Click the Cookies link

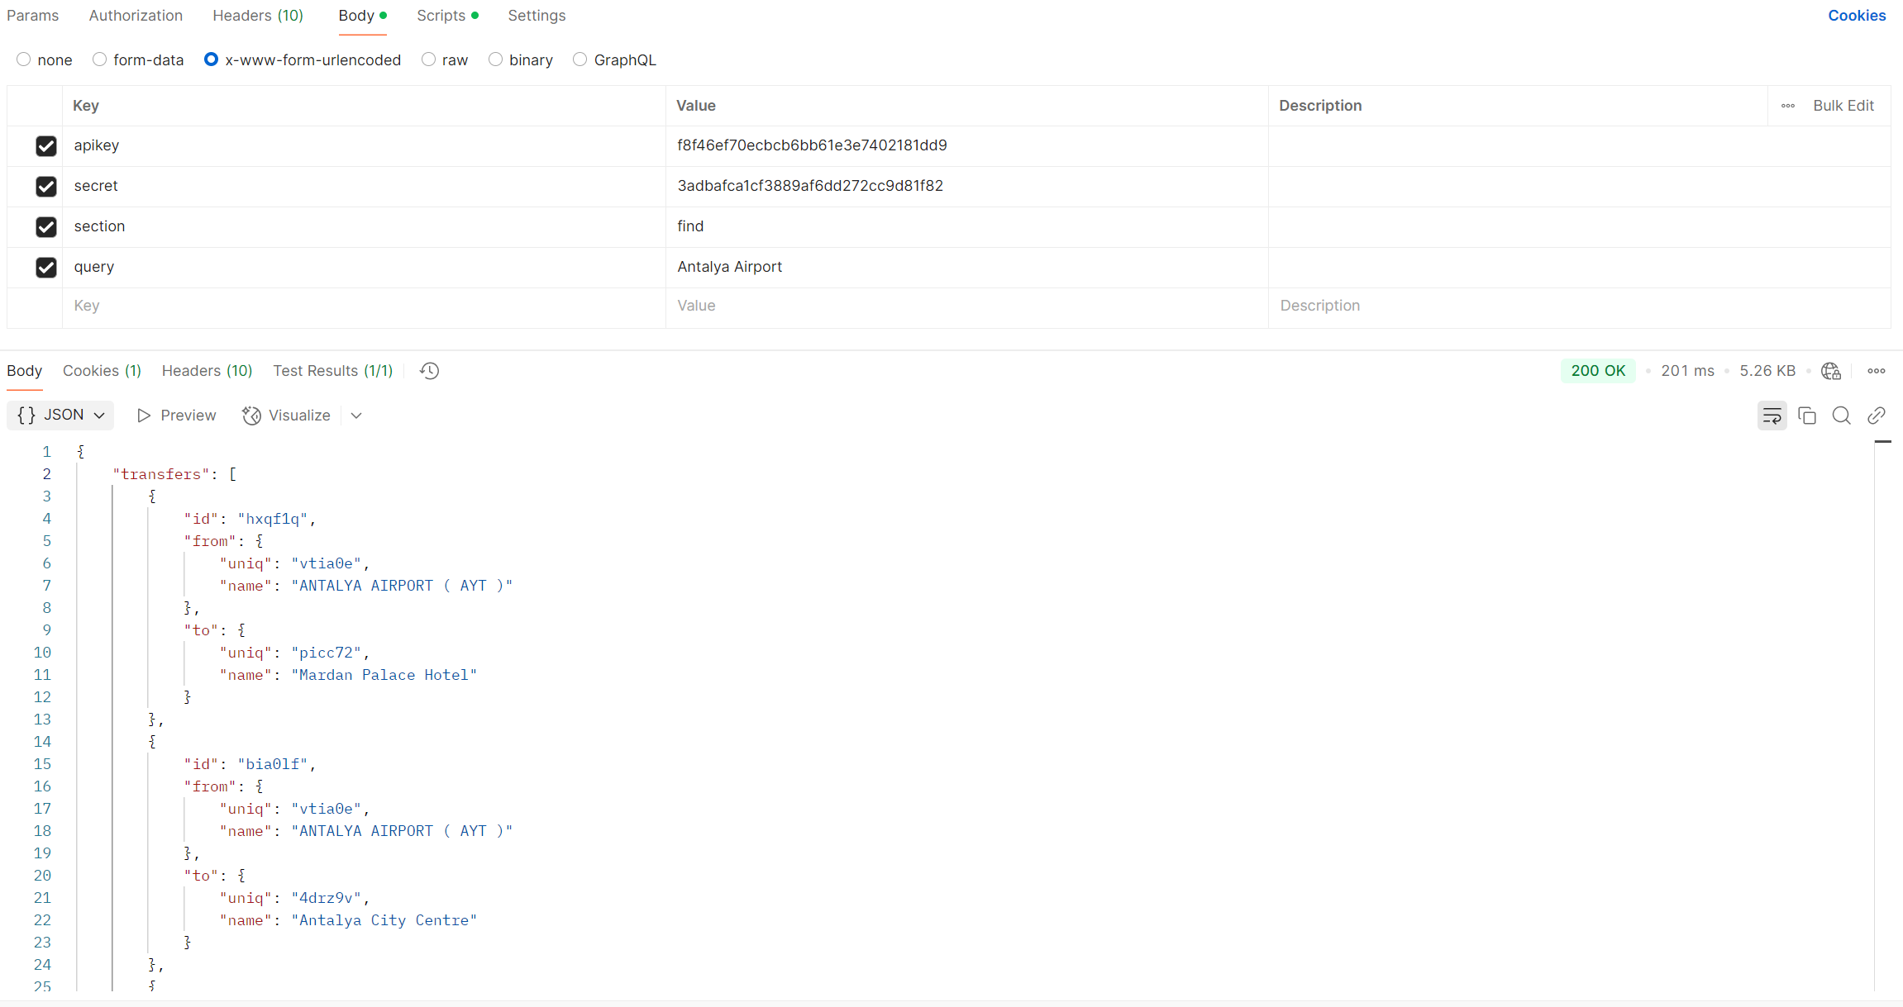pos(1857,16)
